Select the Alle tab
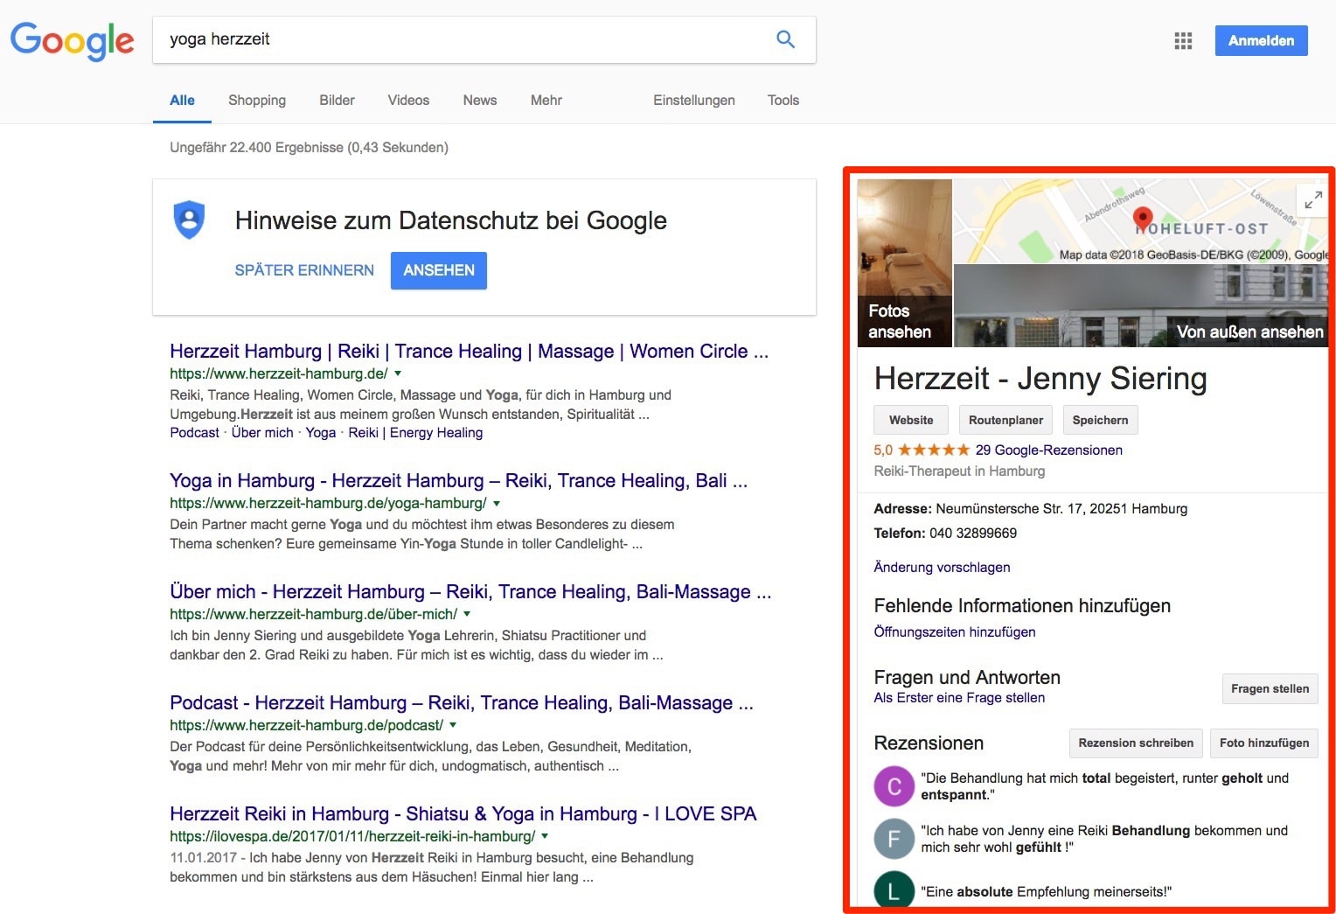 pos(182,101)
